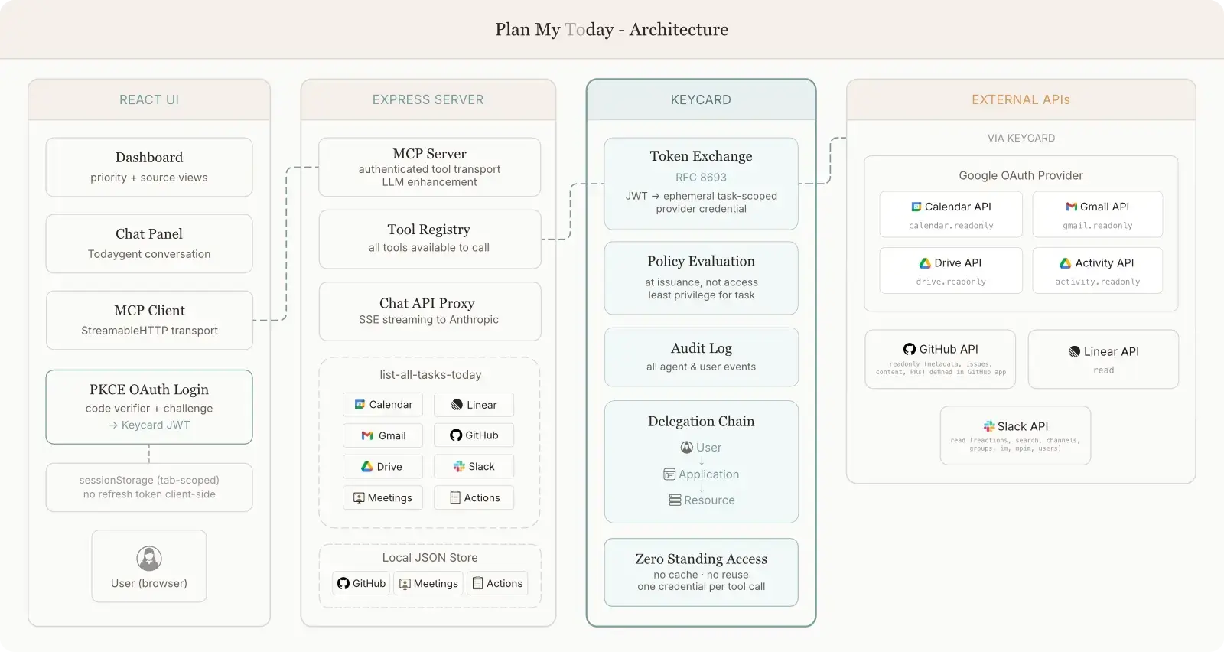Click the GitHub logo in the GitHub API card
The height and width of the screenshot is (652, 1224).
pos(910,349)
